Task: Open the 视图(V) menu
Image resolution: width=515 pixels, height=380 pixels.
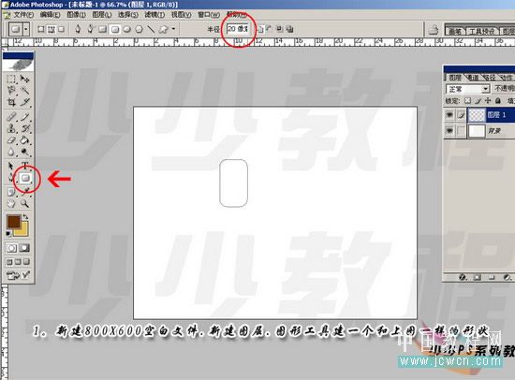Action: [182, 15]
